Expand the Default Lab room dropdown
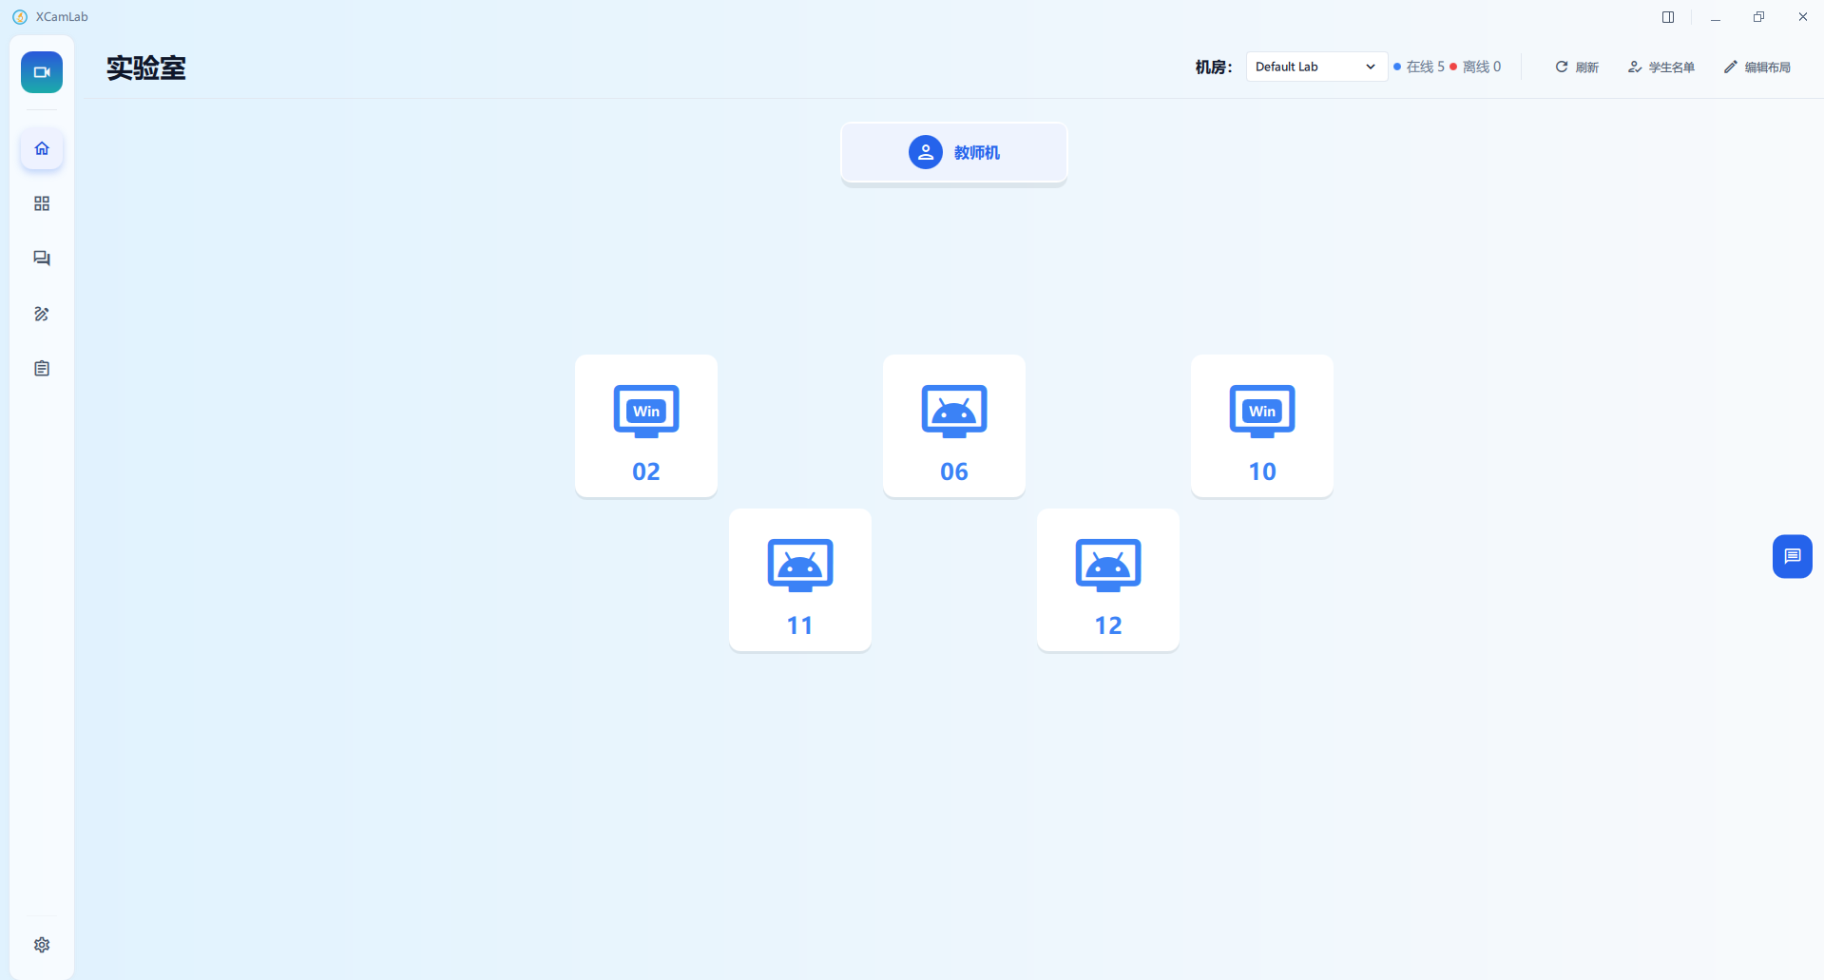Image resolution: width=1824 pixels, height=980 pixels. (x=1316, y=67)
